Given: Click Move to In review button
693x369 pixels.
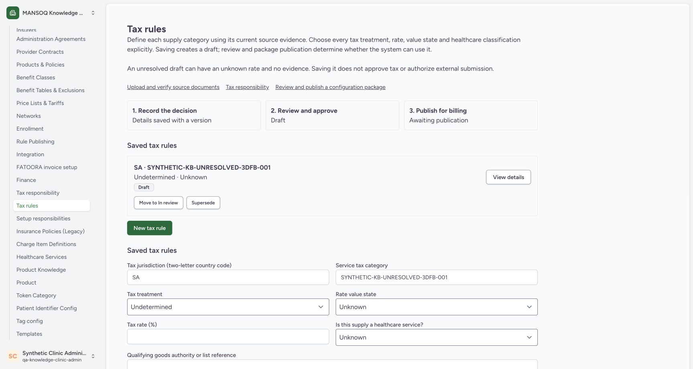Looking at the screenshot, I should (x=158, y=203).
